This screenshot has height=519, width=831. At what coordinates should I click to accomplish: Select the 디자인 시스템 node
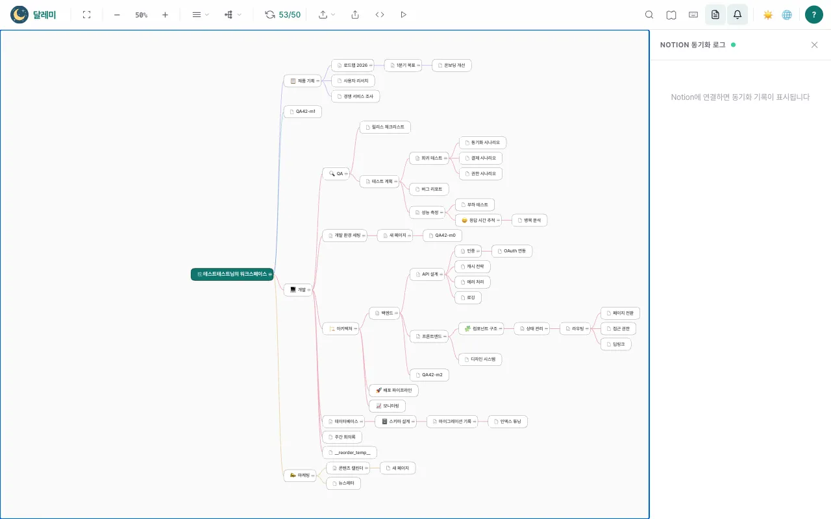[x=480, y=359]
